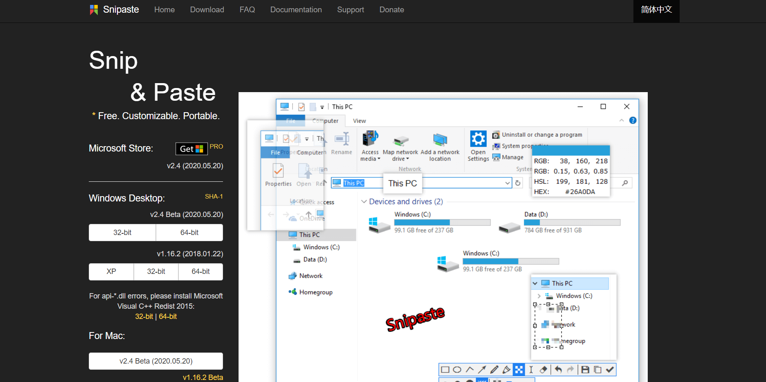Select the text tool in Snipaste toolbar
The width and height of the screenshot is (766, 382).
coord(531,370)
